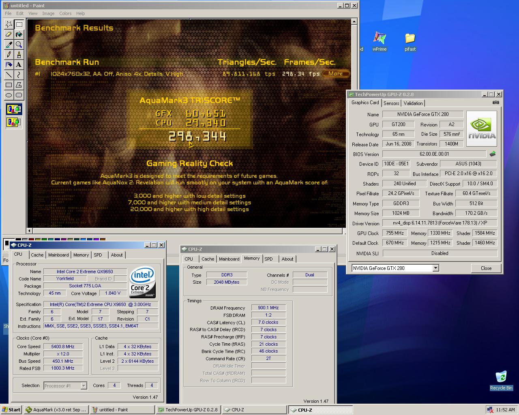Enable opaque selection mode in Paint
519x415 pixels.
pos(14,109)
